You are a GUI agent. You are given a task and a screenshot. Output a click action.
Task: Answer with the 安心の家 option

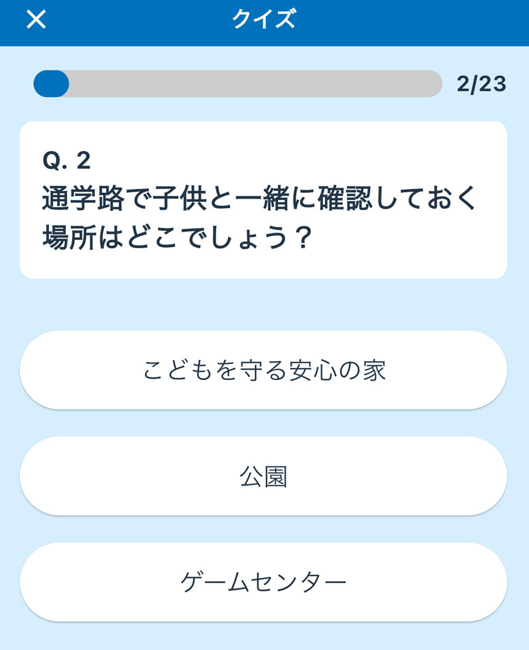[x=264, y=370]
